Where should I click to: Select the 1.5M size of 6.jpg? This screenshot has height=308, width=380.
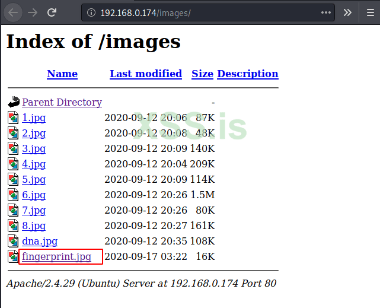pyautogui.click(x=203, y=195)
